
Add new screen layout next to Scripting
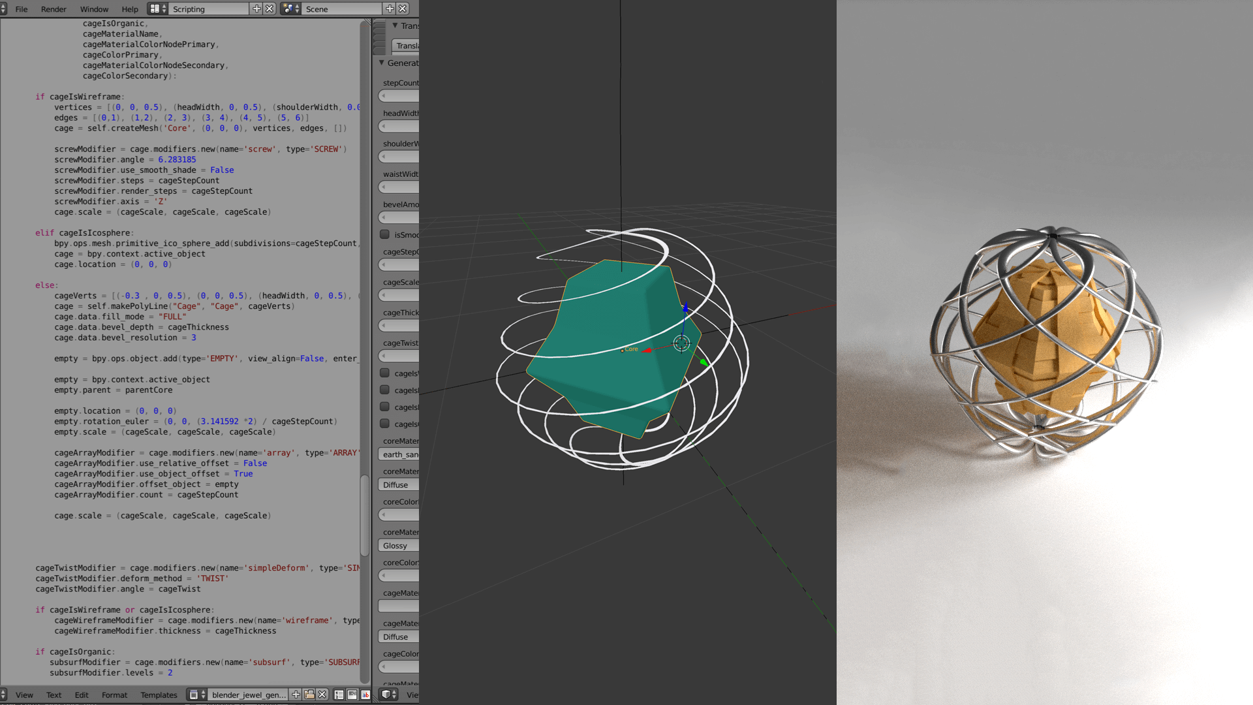(x=256, y=8)
